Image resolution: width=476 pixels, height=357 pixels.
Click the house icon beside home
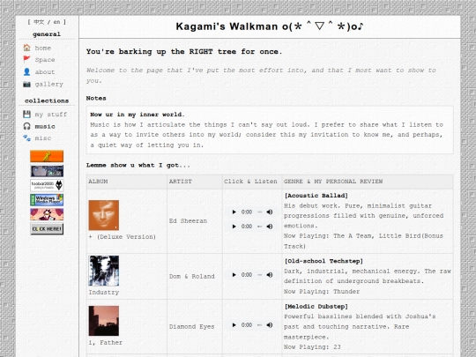(x=26, y=48)
